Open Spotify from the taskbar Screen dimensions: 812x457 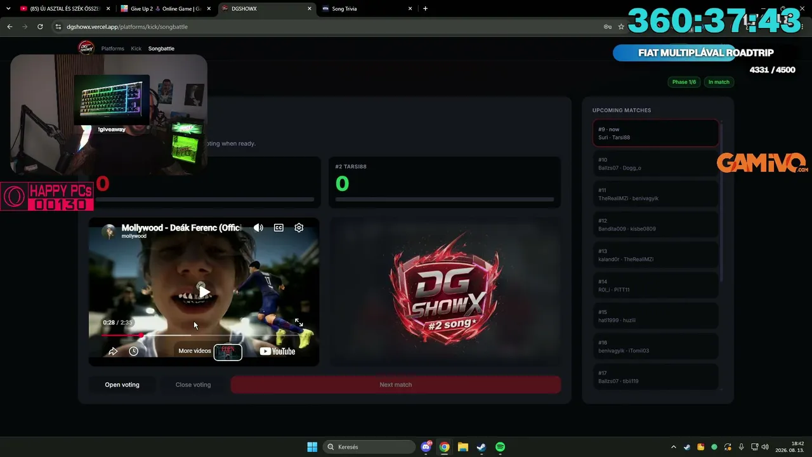coord(500,447)
